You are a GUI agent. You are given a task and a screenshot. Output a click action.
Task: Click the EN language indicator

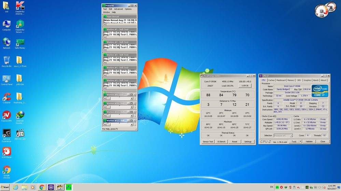tap(272, 187)
